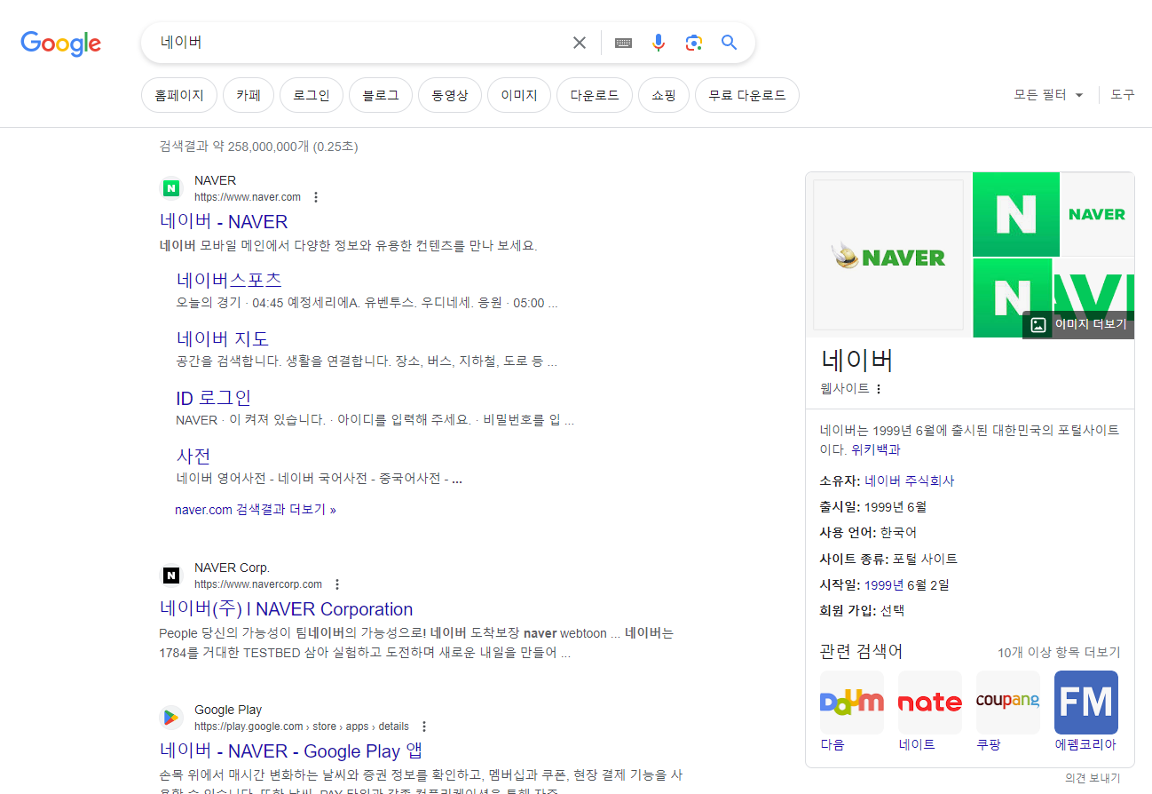1152x794 pixels.
Task: Open knowledge panel options next to 웹사이트
Action: click(879, 389)
